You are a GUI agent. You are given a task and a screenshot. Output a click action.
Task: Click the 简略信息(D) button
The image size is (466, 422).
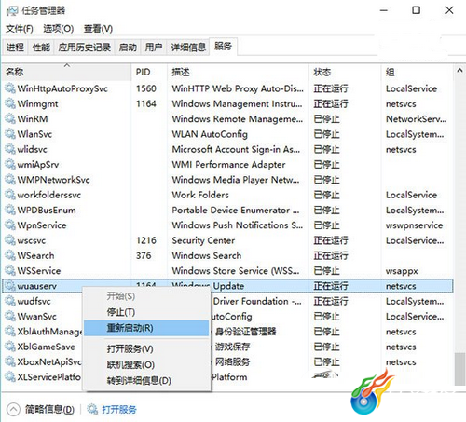[x=49, y=410]
